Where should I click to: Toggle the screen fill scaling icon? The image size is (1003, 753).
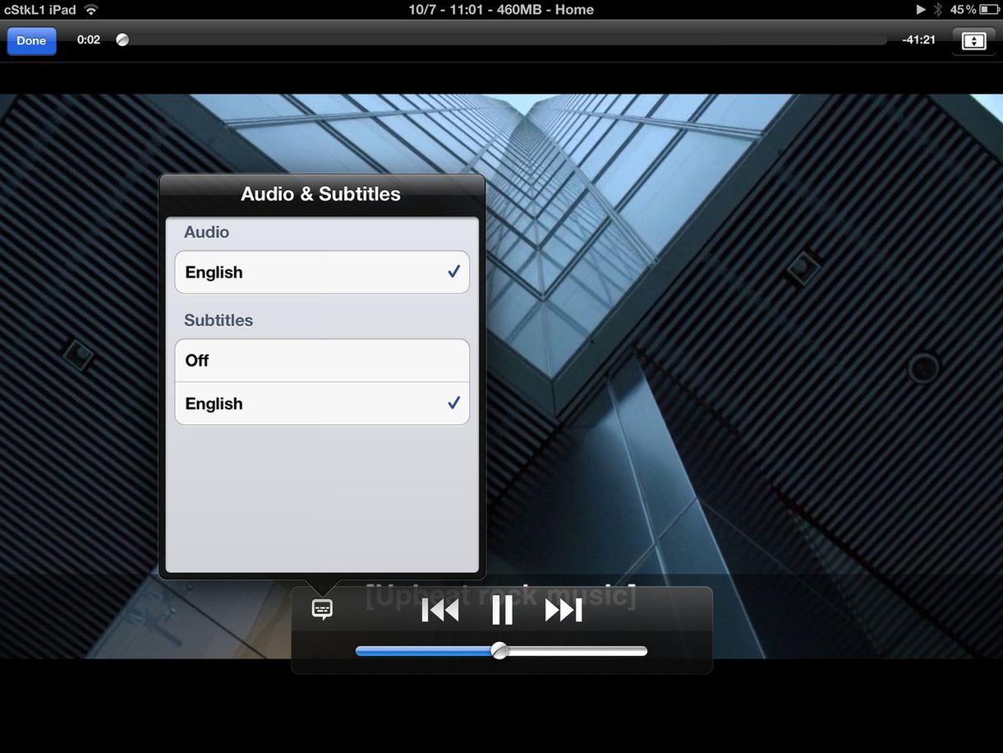pos(973,41)
